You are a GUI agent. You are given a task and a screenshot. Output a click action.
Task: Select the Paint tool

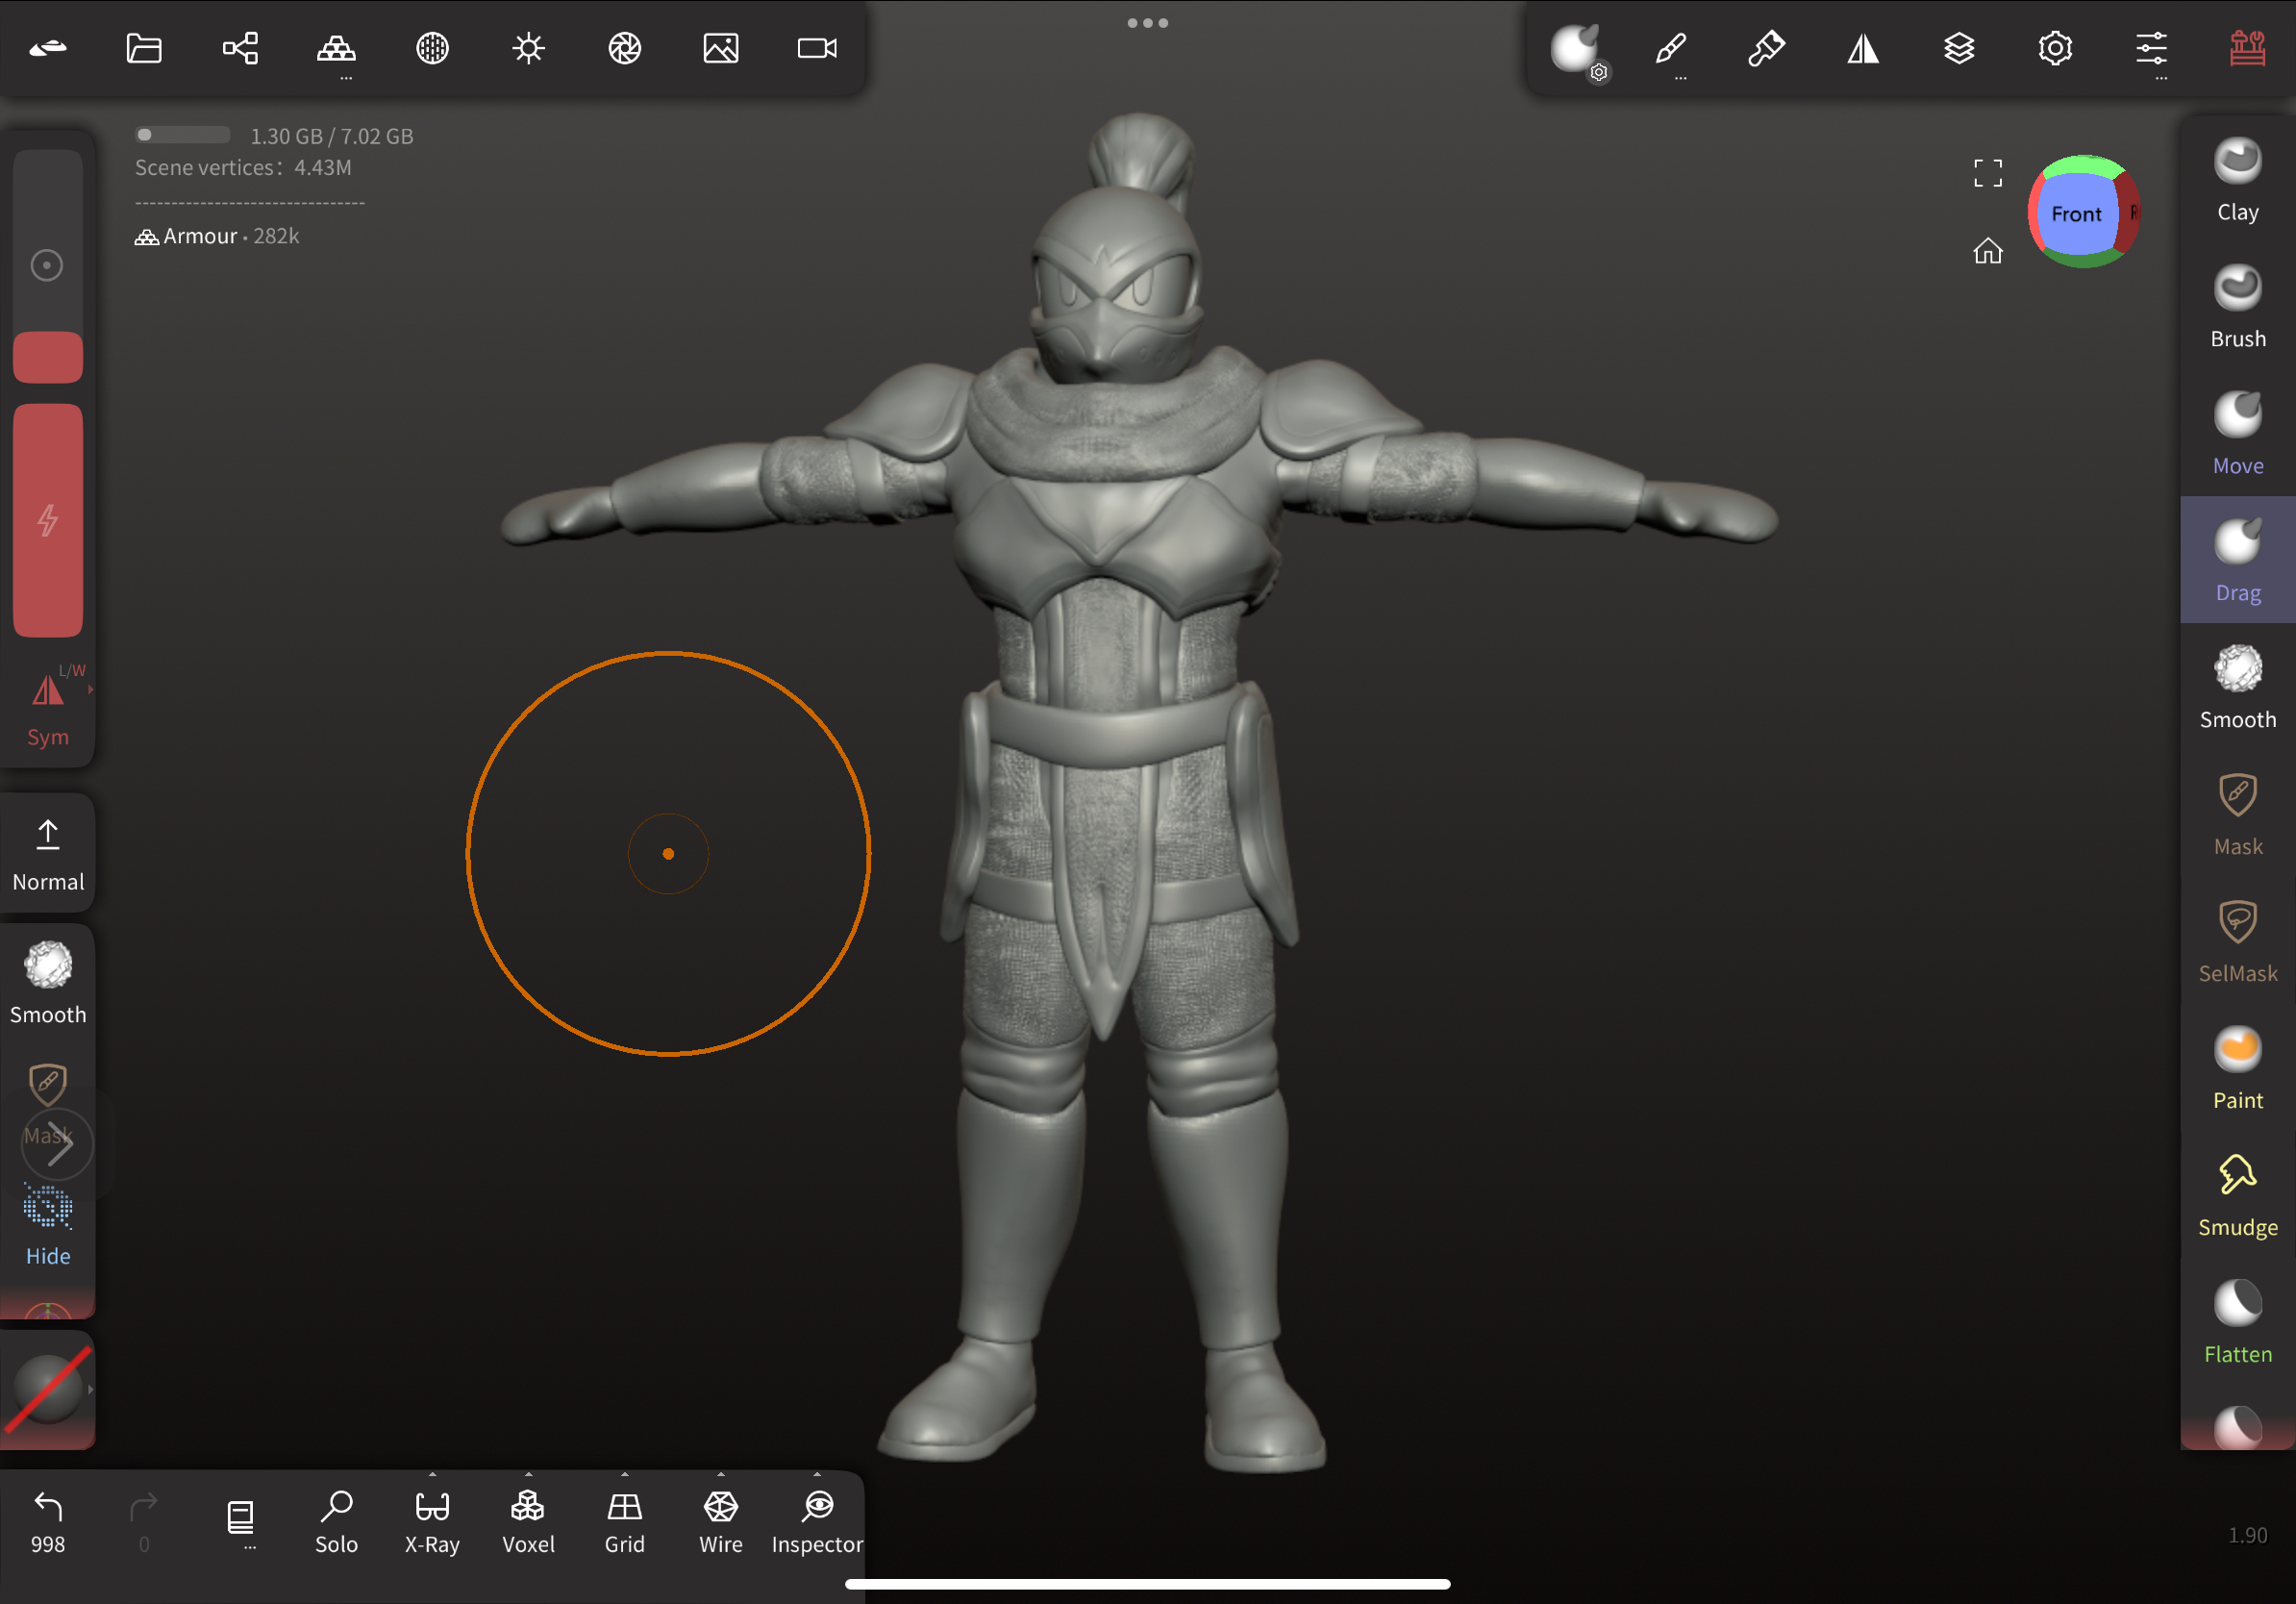pyautogui.click(x=2237, y=1069)
